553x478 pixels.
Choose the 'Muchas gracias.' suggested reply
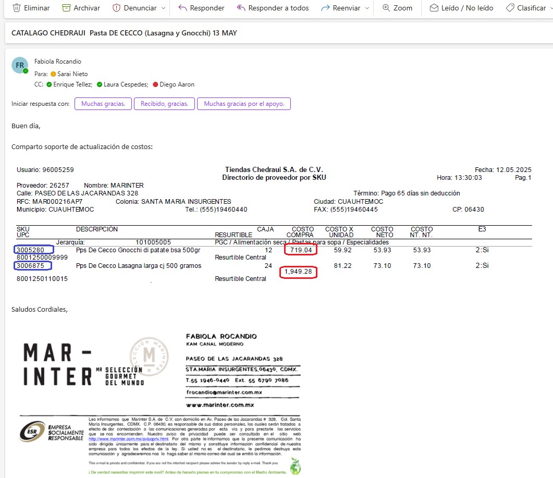point(103,104)
